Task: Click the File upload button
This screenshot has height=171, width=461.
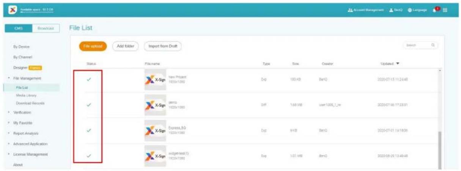Action: point(93,46)
